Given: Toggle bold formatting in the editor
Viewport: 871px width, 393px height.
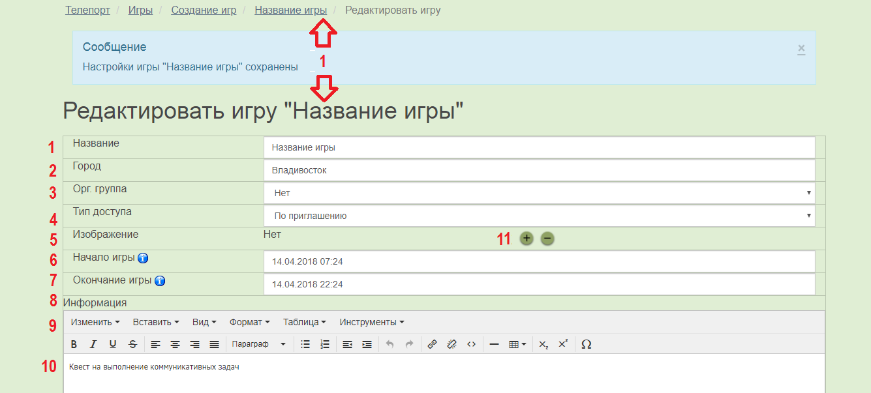Looking at the screenshot, I should pos(74,344).
